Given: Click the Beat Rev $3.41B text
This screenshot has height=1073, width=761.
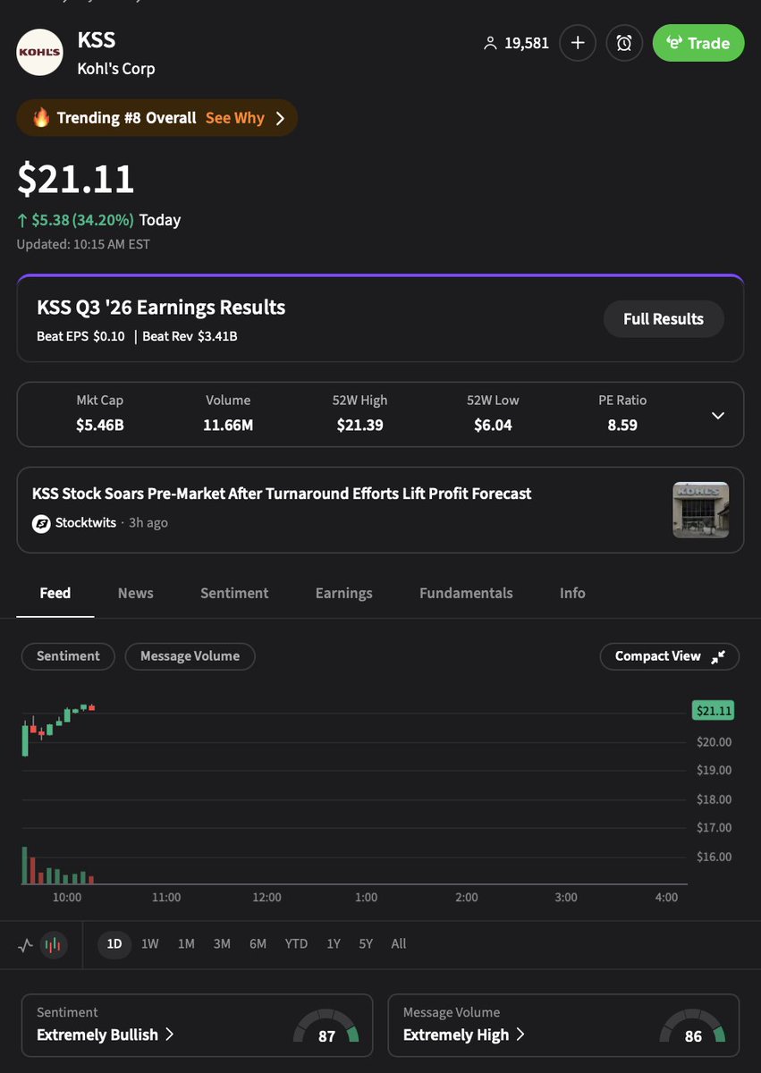Looking at the screenshot, I should [x=190, y=336].
